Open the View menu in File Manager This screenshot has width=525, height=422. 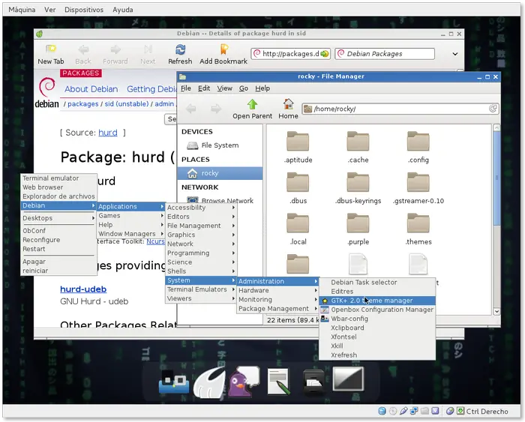[224, 88]
